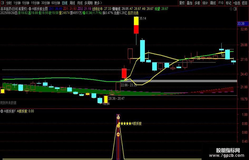
Task: Click the 2025/06/26/四 date label
Action: 9,13
